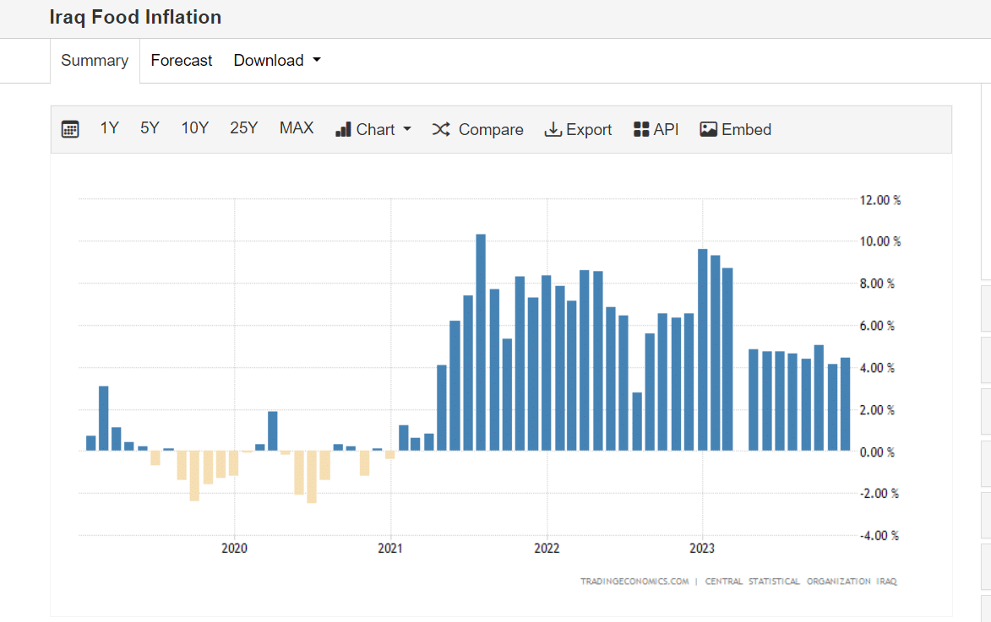Select the 5Y time range
The height and width of the screenshot is (622, 991).
pos(150,128)
